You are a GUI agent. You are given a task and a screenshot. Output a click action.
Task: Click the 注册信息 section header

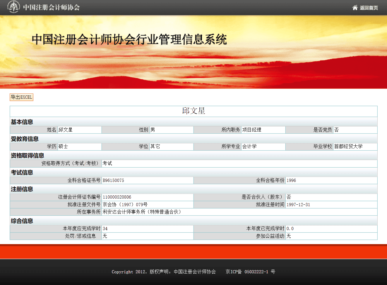pyautogui.click(x=22, y=189)
